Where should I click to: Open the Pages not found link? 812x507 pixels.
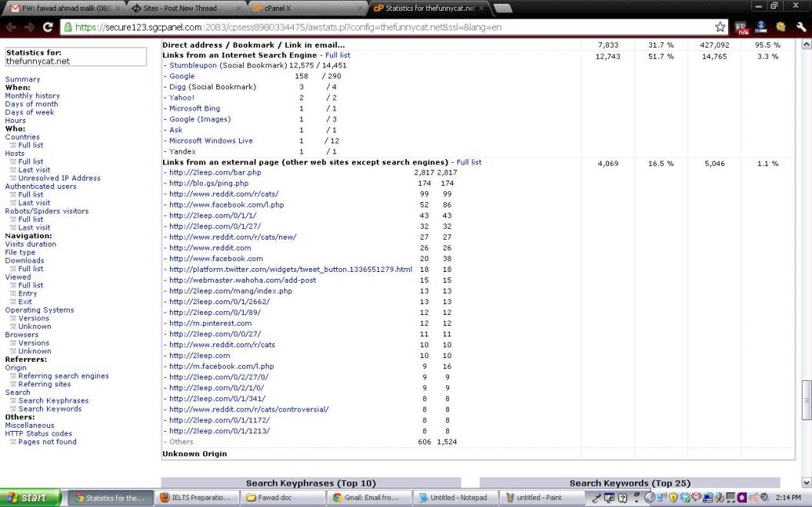click(47, 442)
